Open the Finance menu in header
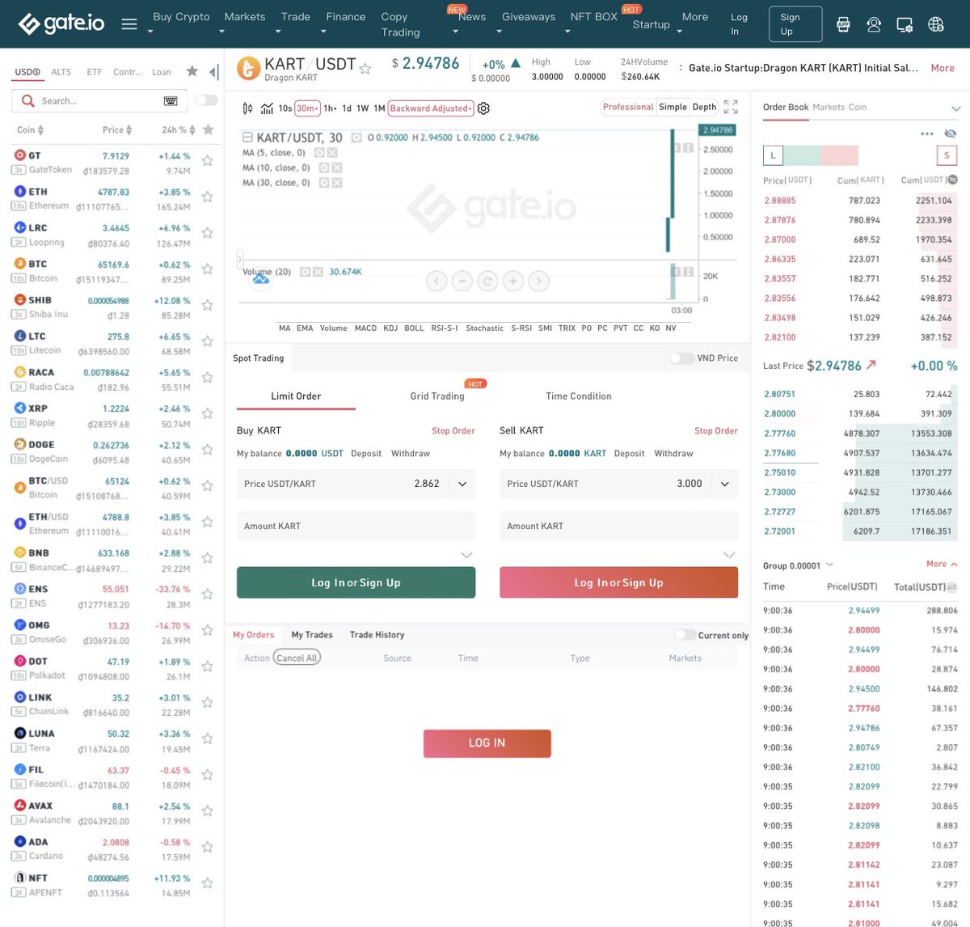Screen dimensions: 970x927 pos(346,17)
